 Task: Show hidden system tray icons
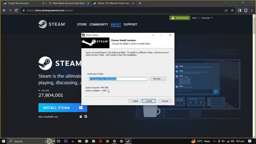click(x=214, y=141)
